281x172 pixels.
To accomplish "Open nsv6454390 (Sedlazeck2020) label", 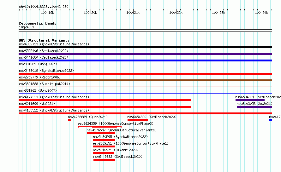I will coord(152,117).
